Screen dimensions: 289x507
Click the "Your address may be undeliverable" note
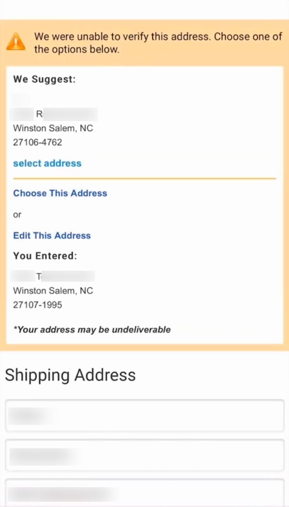(x=92, y=330)
